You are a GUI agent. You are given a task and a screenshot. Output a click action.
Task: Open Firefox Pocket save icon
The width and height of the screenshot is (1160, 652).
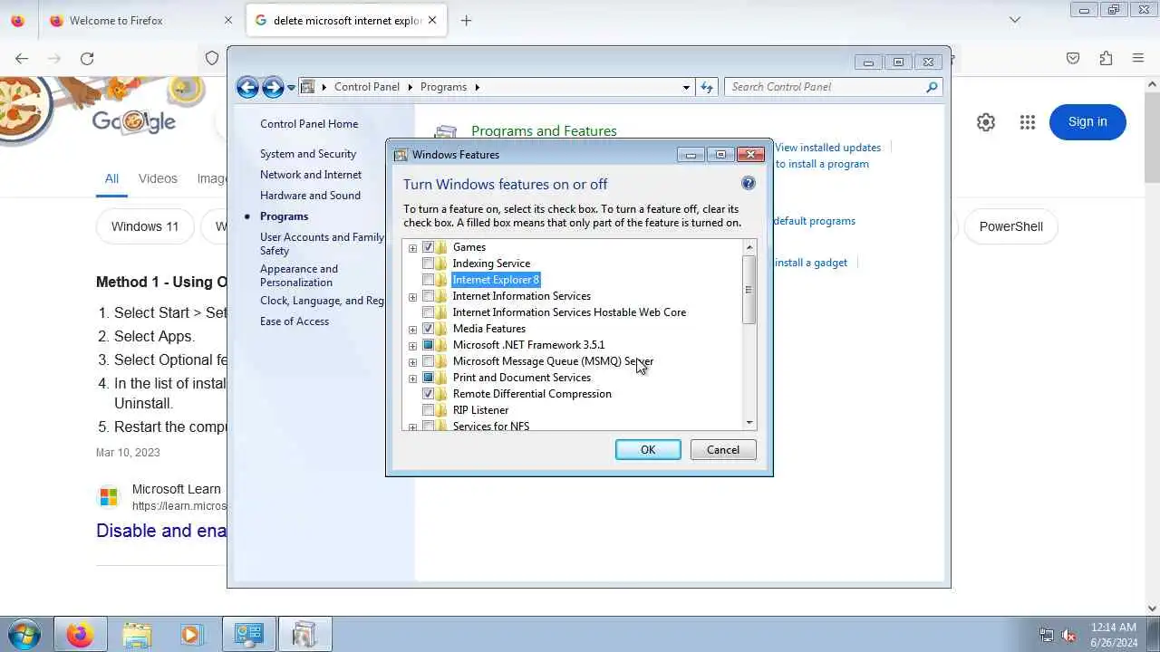1073,58
